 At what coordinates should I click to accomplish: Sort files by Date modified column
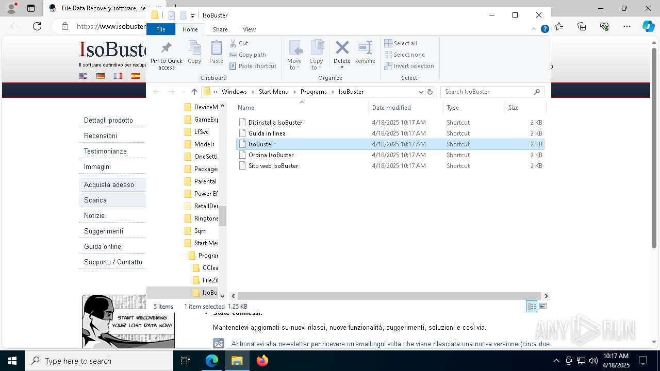pos(406,108)
